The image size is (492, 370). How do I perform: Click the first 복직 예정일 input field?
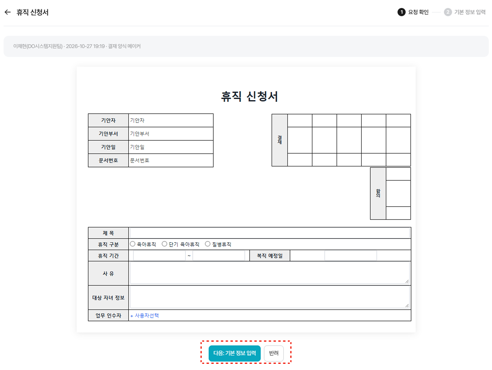(x=307, y=255)
